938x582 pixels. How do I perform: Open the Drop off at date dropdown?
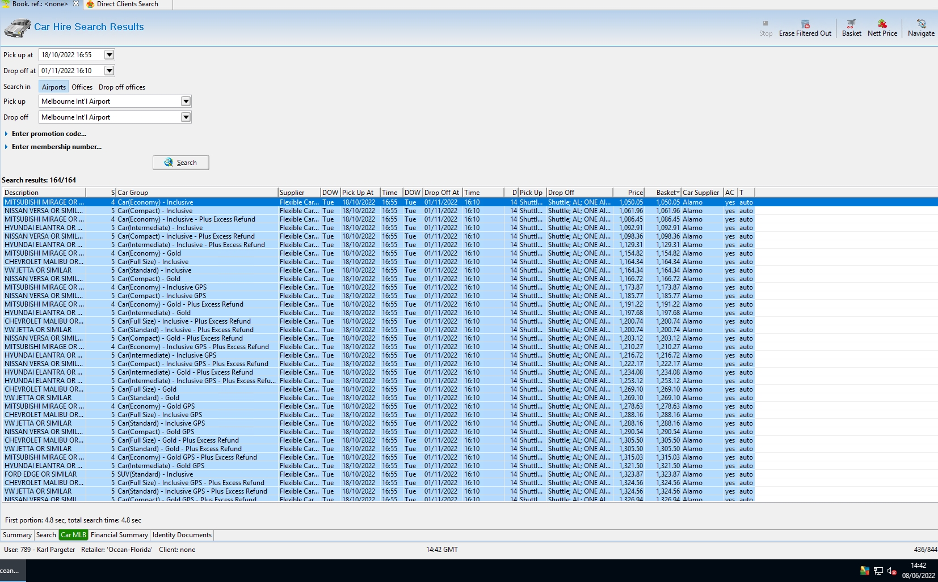pyautogui.click(x=110, y=71)
